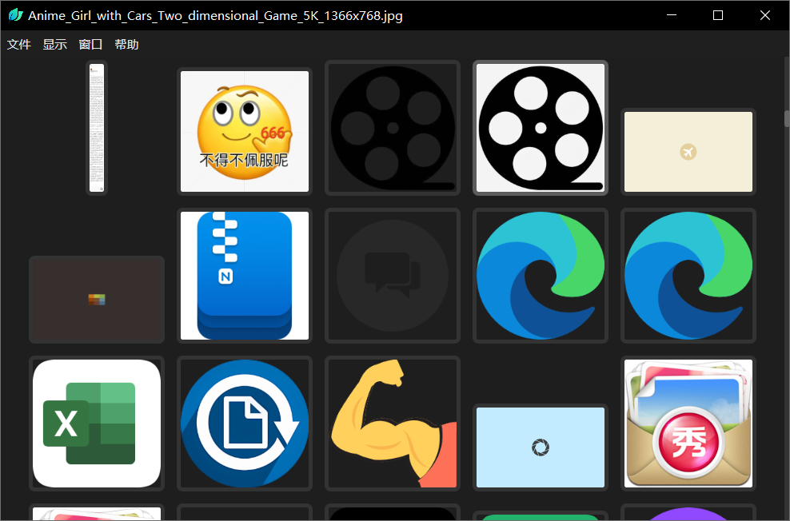
Task: Click the vertical scrollbar on the right
Action: pyautogui.click(x=785, y=120)
